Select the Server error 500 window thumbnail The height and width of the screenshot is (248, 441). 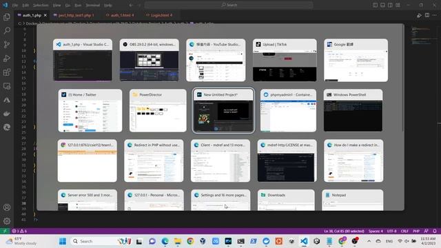tap(88, 200)
